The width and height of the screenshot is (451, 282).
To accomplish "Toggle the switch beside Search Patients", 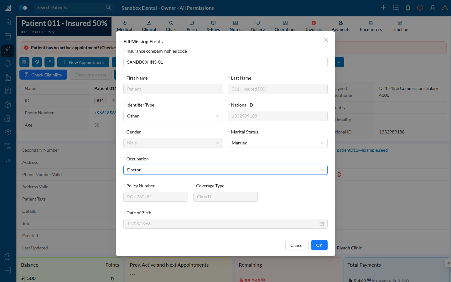I will click(23, 8).
